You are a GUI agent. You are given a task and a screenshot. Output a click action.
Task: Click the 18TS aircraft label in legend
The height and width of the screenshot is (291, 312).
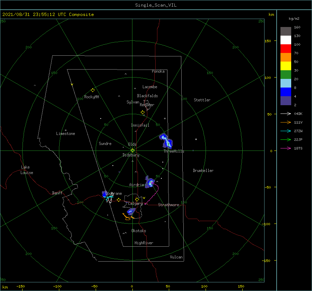298,148
